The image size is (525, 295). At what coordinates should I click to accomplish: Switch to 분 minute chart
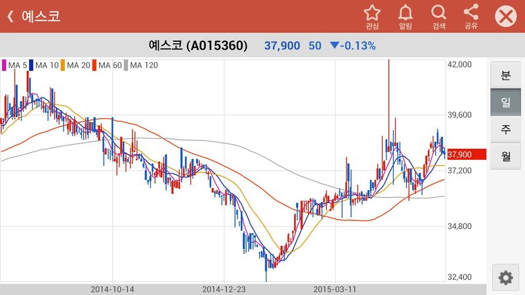505,75
